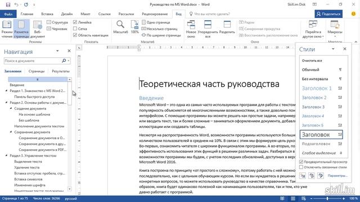Click the zoom slider handle in status bar
The height and width of the screenshot is (202, 360).
[x=327, y=199]
